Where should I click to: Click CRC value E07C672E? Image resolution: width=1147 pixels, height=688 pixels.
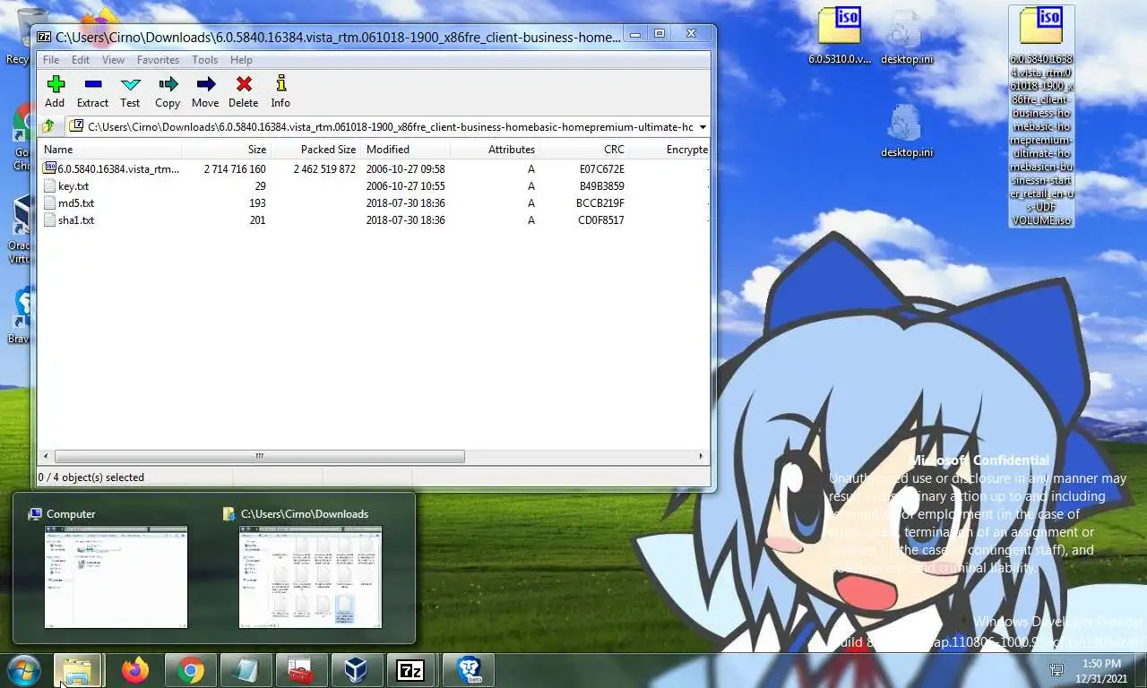pyautogui.click(x=601, y=169)
